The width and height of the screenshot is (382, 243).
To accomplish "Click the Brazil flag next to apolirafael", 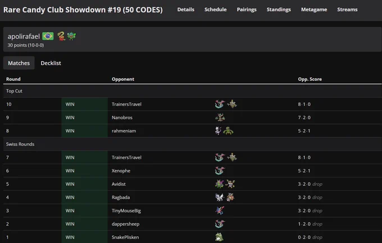I will (x=48, y=36).
